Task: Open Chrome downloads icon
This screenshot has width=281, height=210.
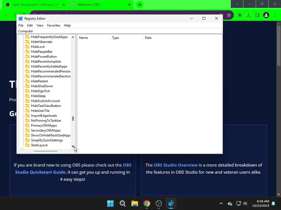Action: tap(249, 15)
